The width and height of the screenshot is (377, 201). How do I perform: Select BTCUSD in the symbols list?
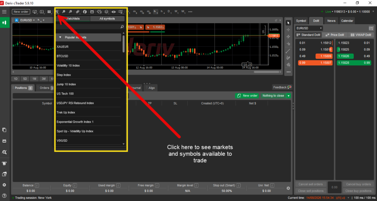[x=89, y=56]
